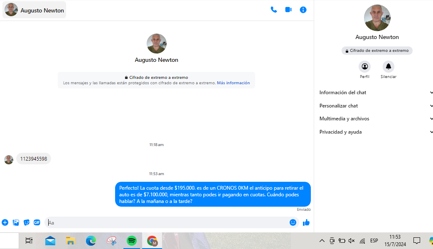Choose a sticker from the sticker icon
The height and width of the screenshot is (249, 433).
(27, 222)
